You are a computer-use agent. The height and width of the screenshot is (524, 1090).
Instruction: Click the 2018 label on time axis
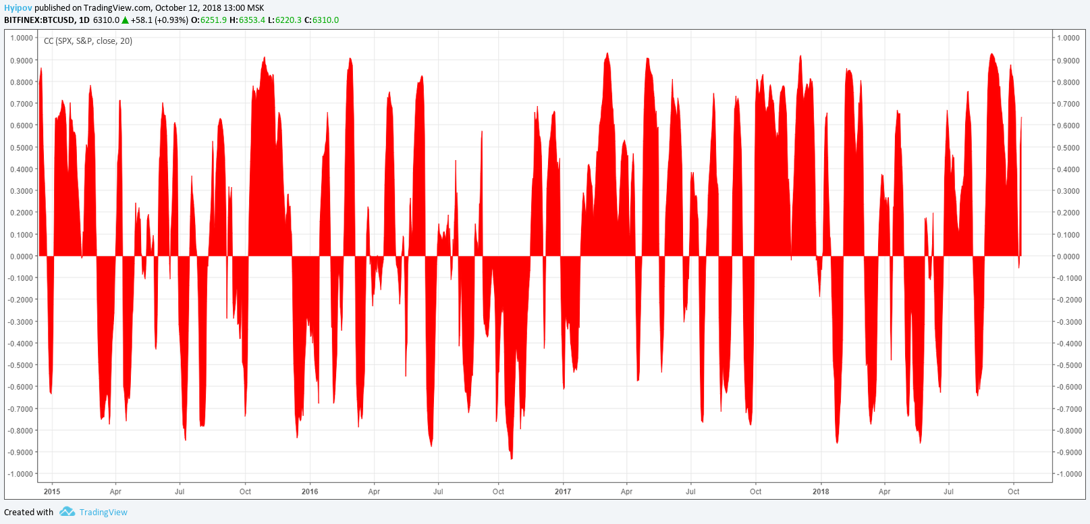pos(821,492)
